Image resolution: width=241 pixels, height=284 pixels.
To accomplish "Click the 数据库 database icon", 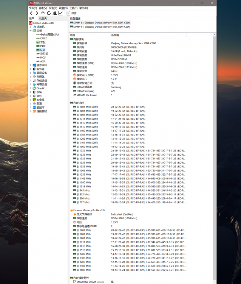I will click(x=34, y=108).
